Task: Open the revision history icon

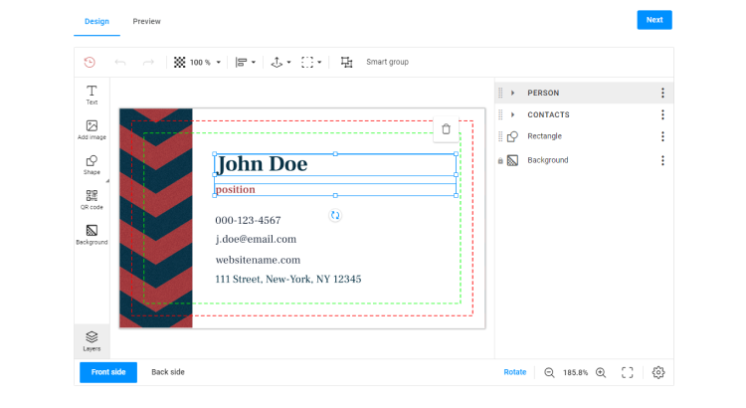Action: coord(90,62)
